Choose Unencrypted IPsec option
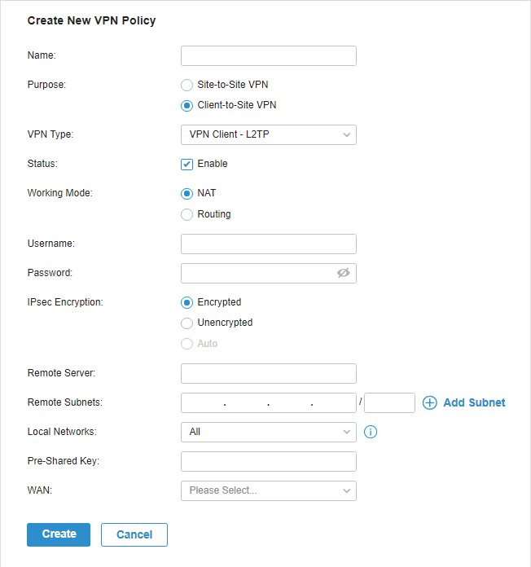The image size is (531, 567). 187,323
